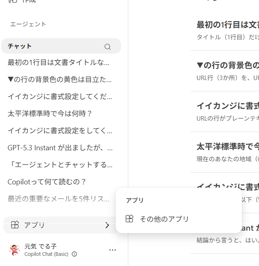
Task: Expand the アプリ chevron arrow
Action: tap(107, 225)
